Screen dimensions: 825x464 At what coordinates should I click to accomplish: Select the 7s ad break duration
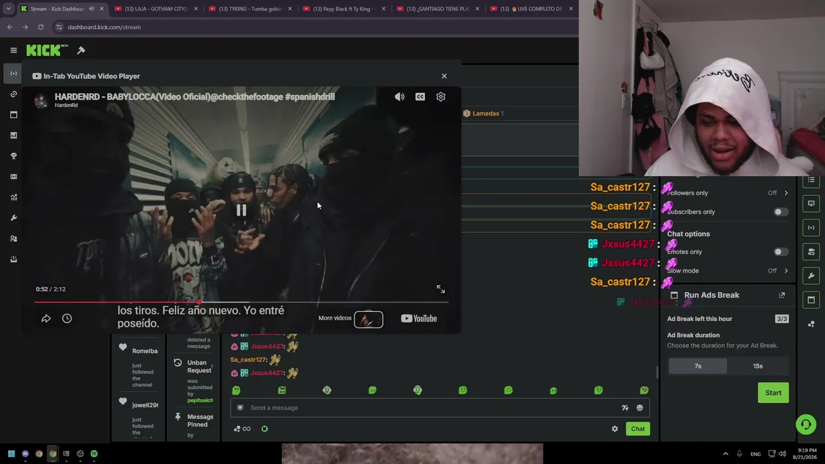[697, 366]
